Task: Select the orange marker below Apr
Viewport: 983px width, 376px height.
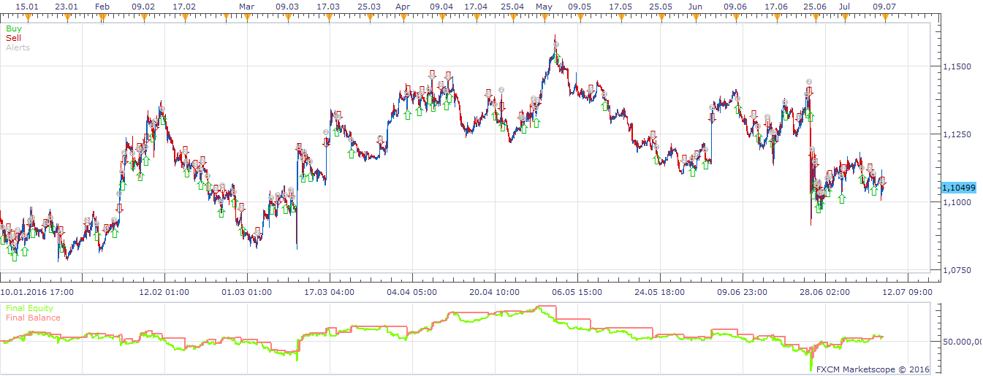Action: point(402,17)
